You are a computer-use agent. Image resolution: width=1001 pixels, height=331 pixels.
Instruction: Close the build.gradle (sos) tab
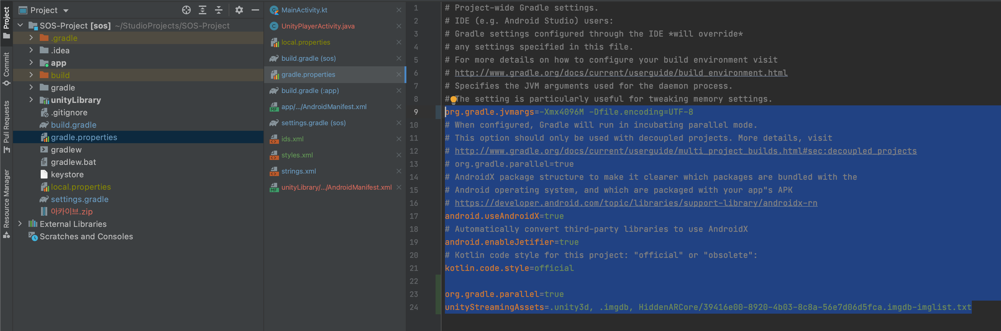[399, 58]
